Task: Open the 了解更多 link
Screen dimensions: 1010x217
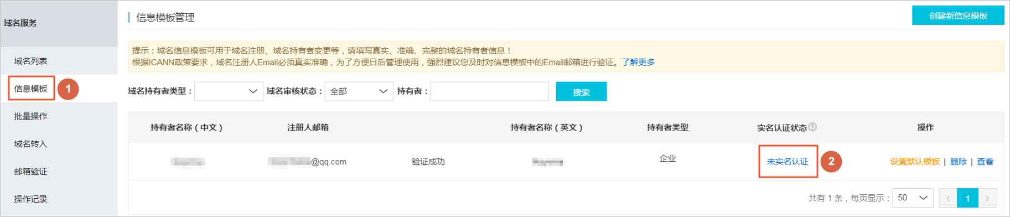Action: click(638, 62)
